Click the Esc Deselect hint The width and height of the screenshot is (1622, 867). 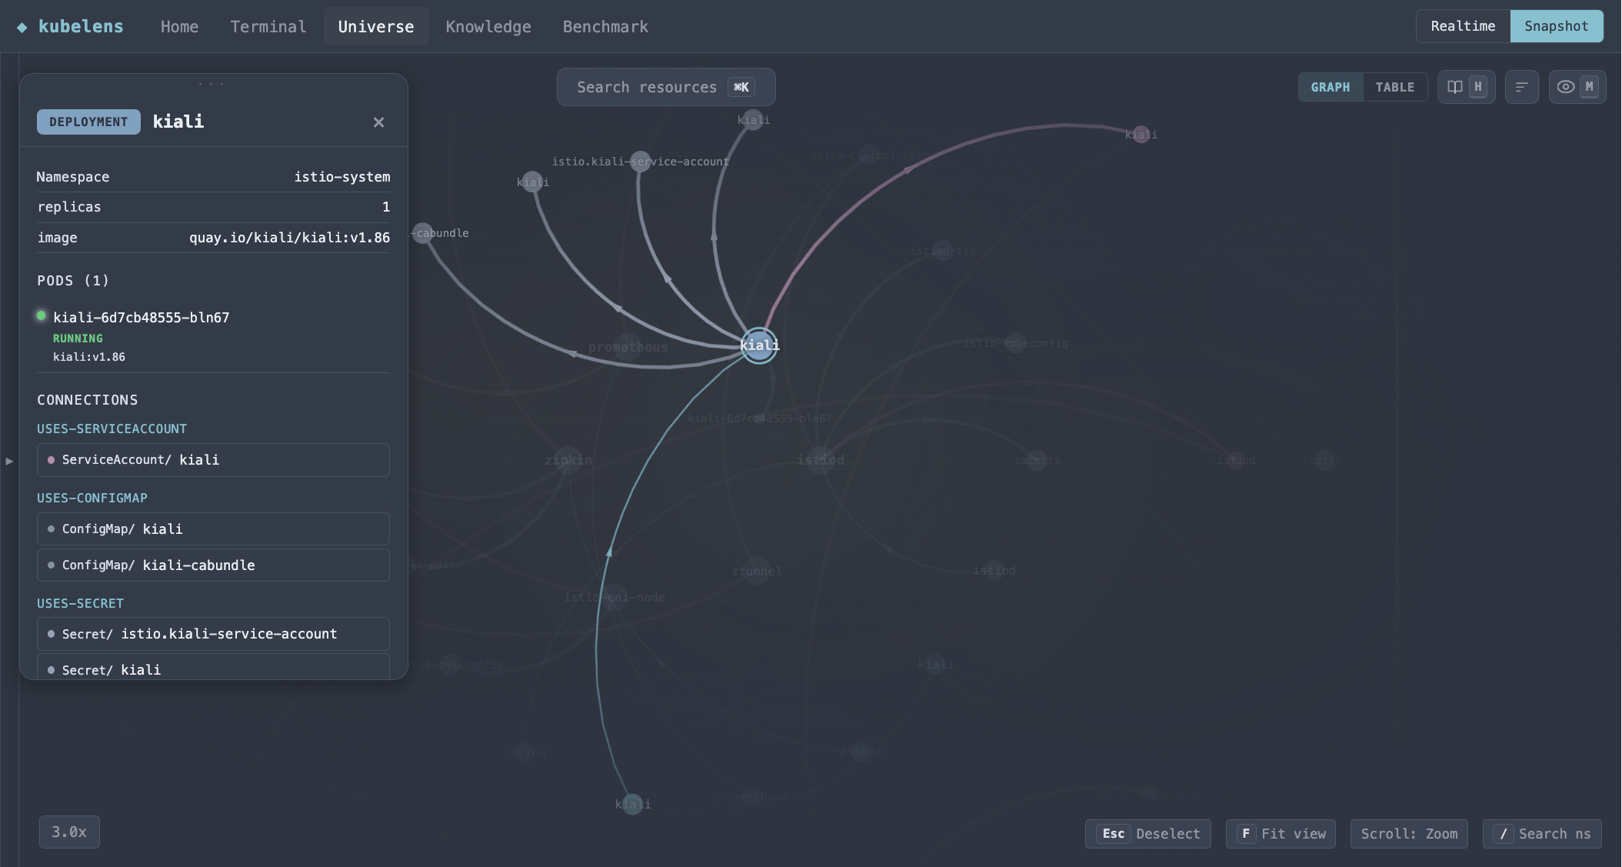[x=1148, y=834]
